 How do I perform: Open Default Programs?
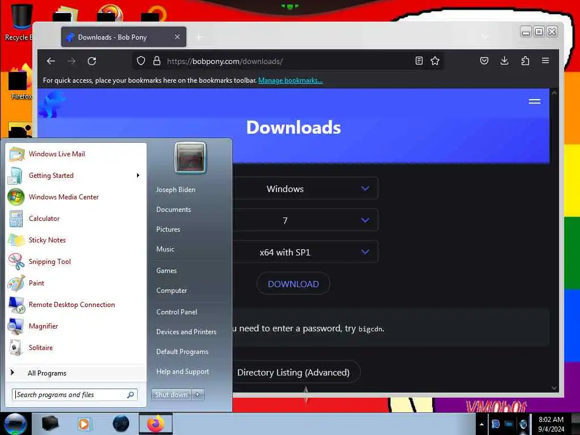182,351
